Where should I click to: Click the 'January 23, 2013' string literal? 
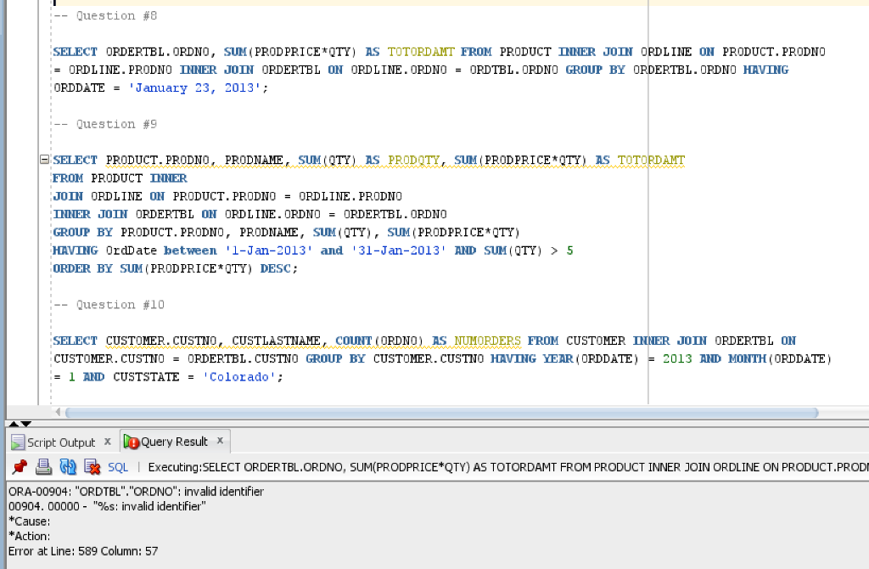click(x=194, y=87)
